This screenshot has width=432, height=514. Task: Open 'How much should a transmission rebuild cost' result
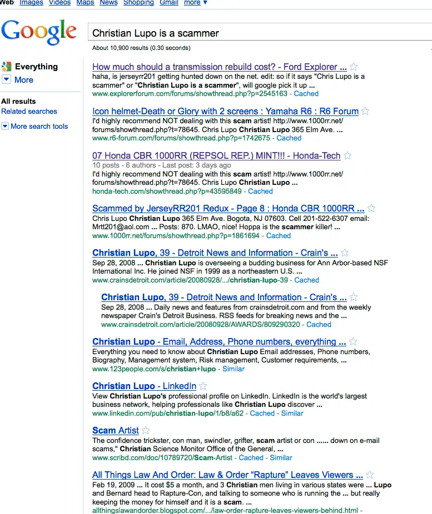pos(219,67)
